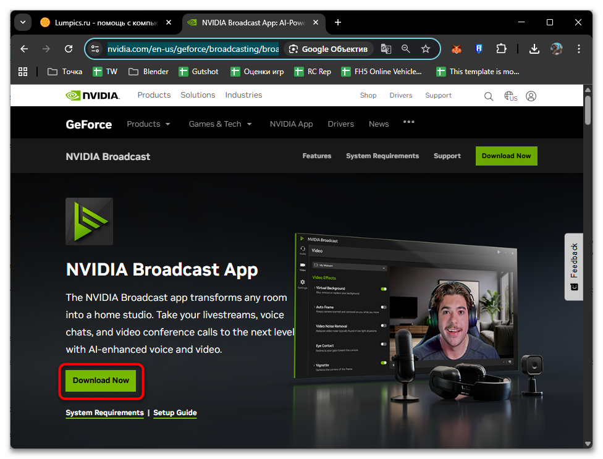Viewport: 603px width, 459px height.
Task: Bookmark this page with the star icon
Action: (x=425, y=49)
